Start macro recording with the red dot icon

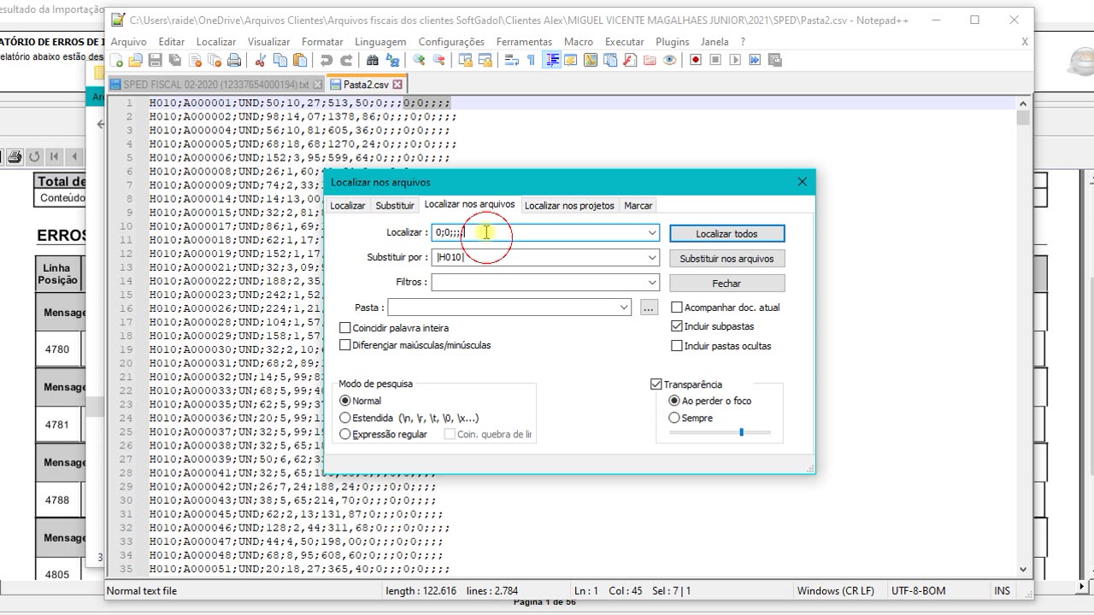[696, 60]
